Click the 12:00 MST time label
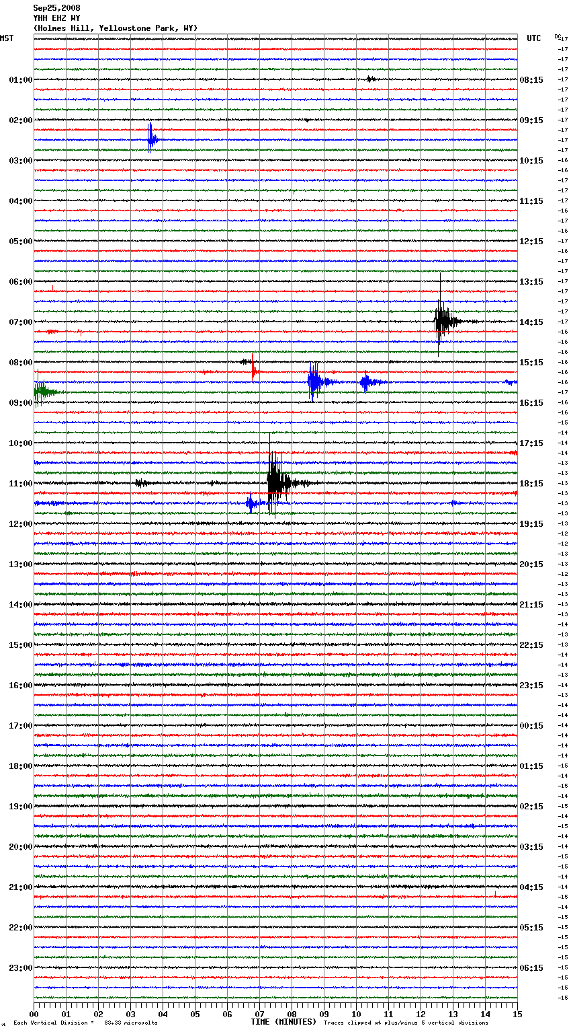571x1032 pixels. pyautogui.click(x=20, y=524)
